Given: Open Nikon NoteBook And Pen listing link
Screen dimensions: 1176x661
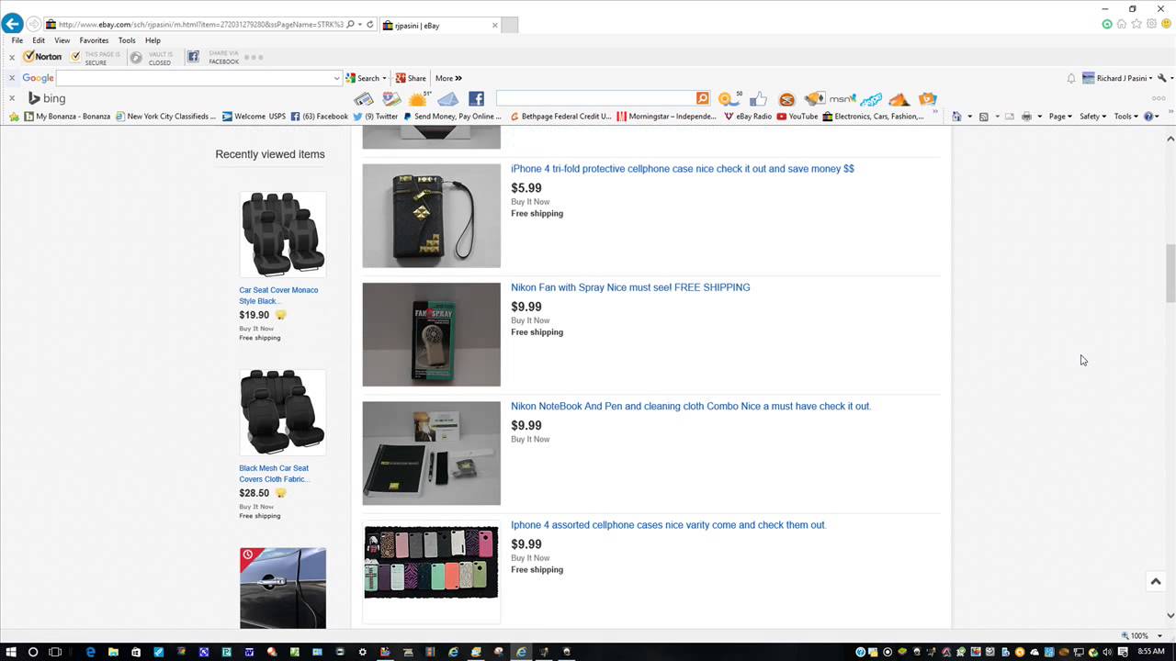Looking at the screenshot, I should [x=691, y=406].
